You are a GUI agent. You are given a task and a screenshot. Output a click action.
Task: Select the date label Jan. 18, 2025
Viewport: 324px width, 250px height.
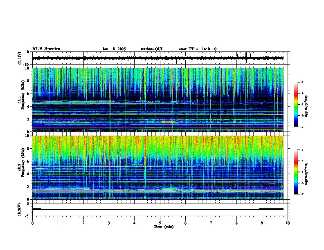[x=114, y=49]
